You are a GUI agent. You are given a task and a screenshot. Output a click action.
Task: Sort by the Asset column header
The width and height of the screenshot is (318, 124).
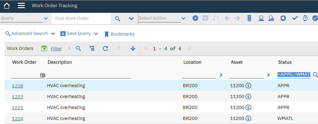(237, 62)
